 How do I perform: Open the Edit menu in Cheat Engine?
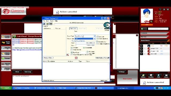[48, 21]
